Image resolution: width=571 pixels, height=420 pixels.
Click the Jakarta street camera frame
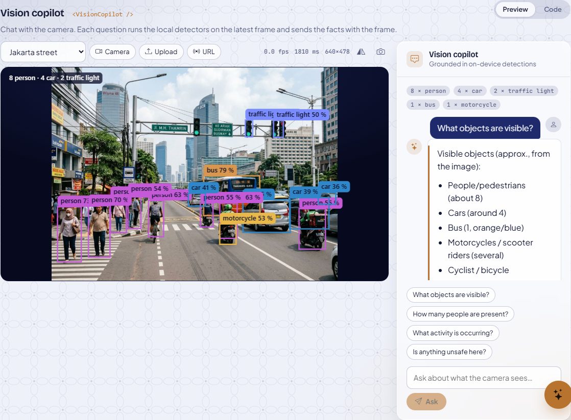coord(195,174)
